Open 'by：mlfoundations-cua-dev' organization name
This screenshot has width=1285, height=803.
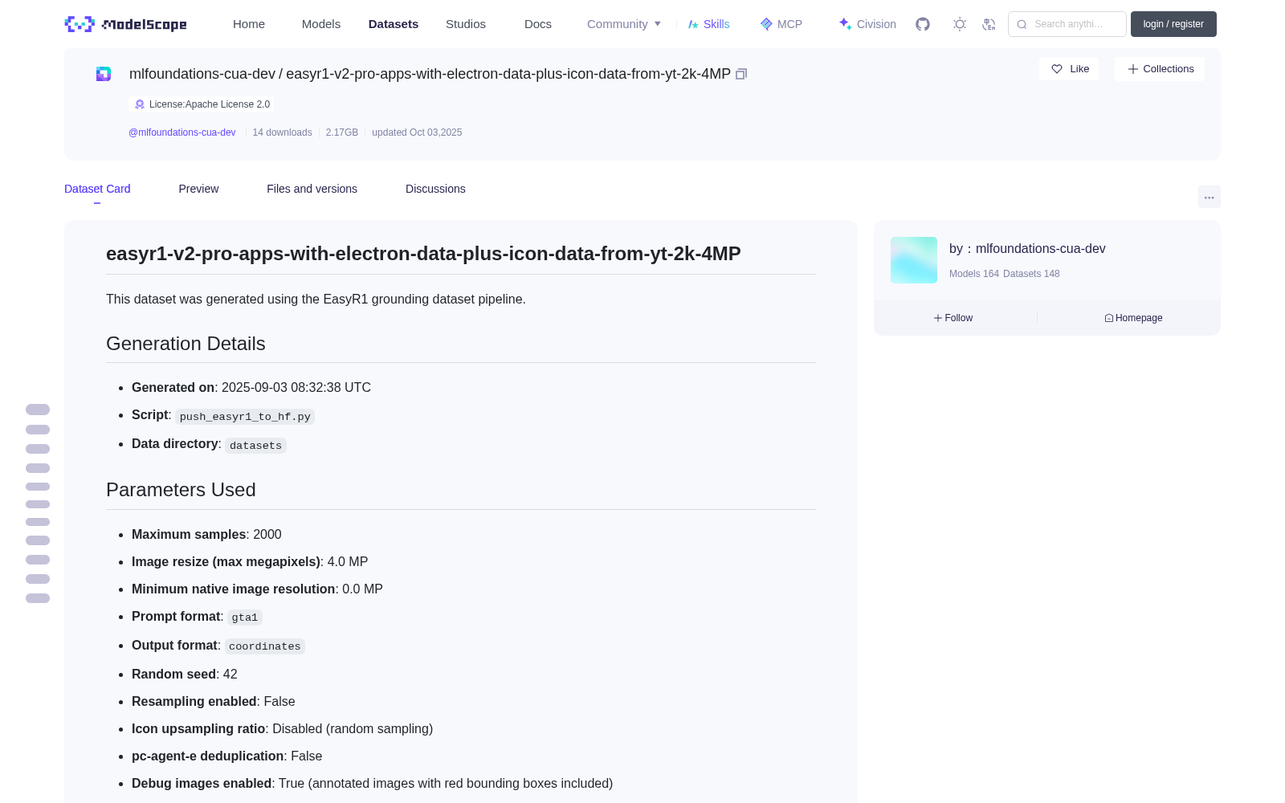pyautogui.click(x=1027, y=249)
